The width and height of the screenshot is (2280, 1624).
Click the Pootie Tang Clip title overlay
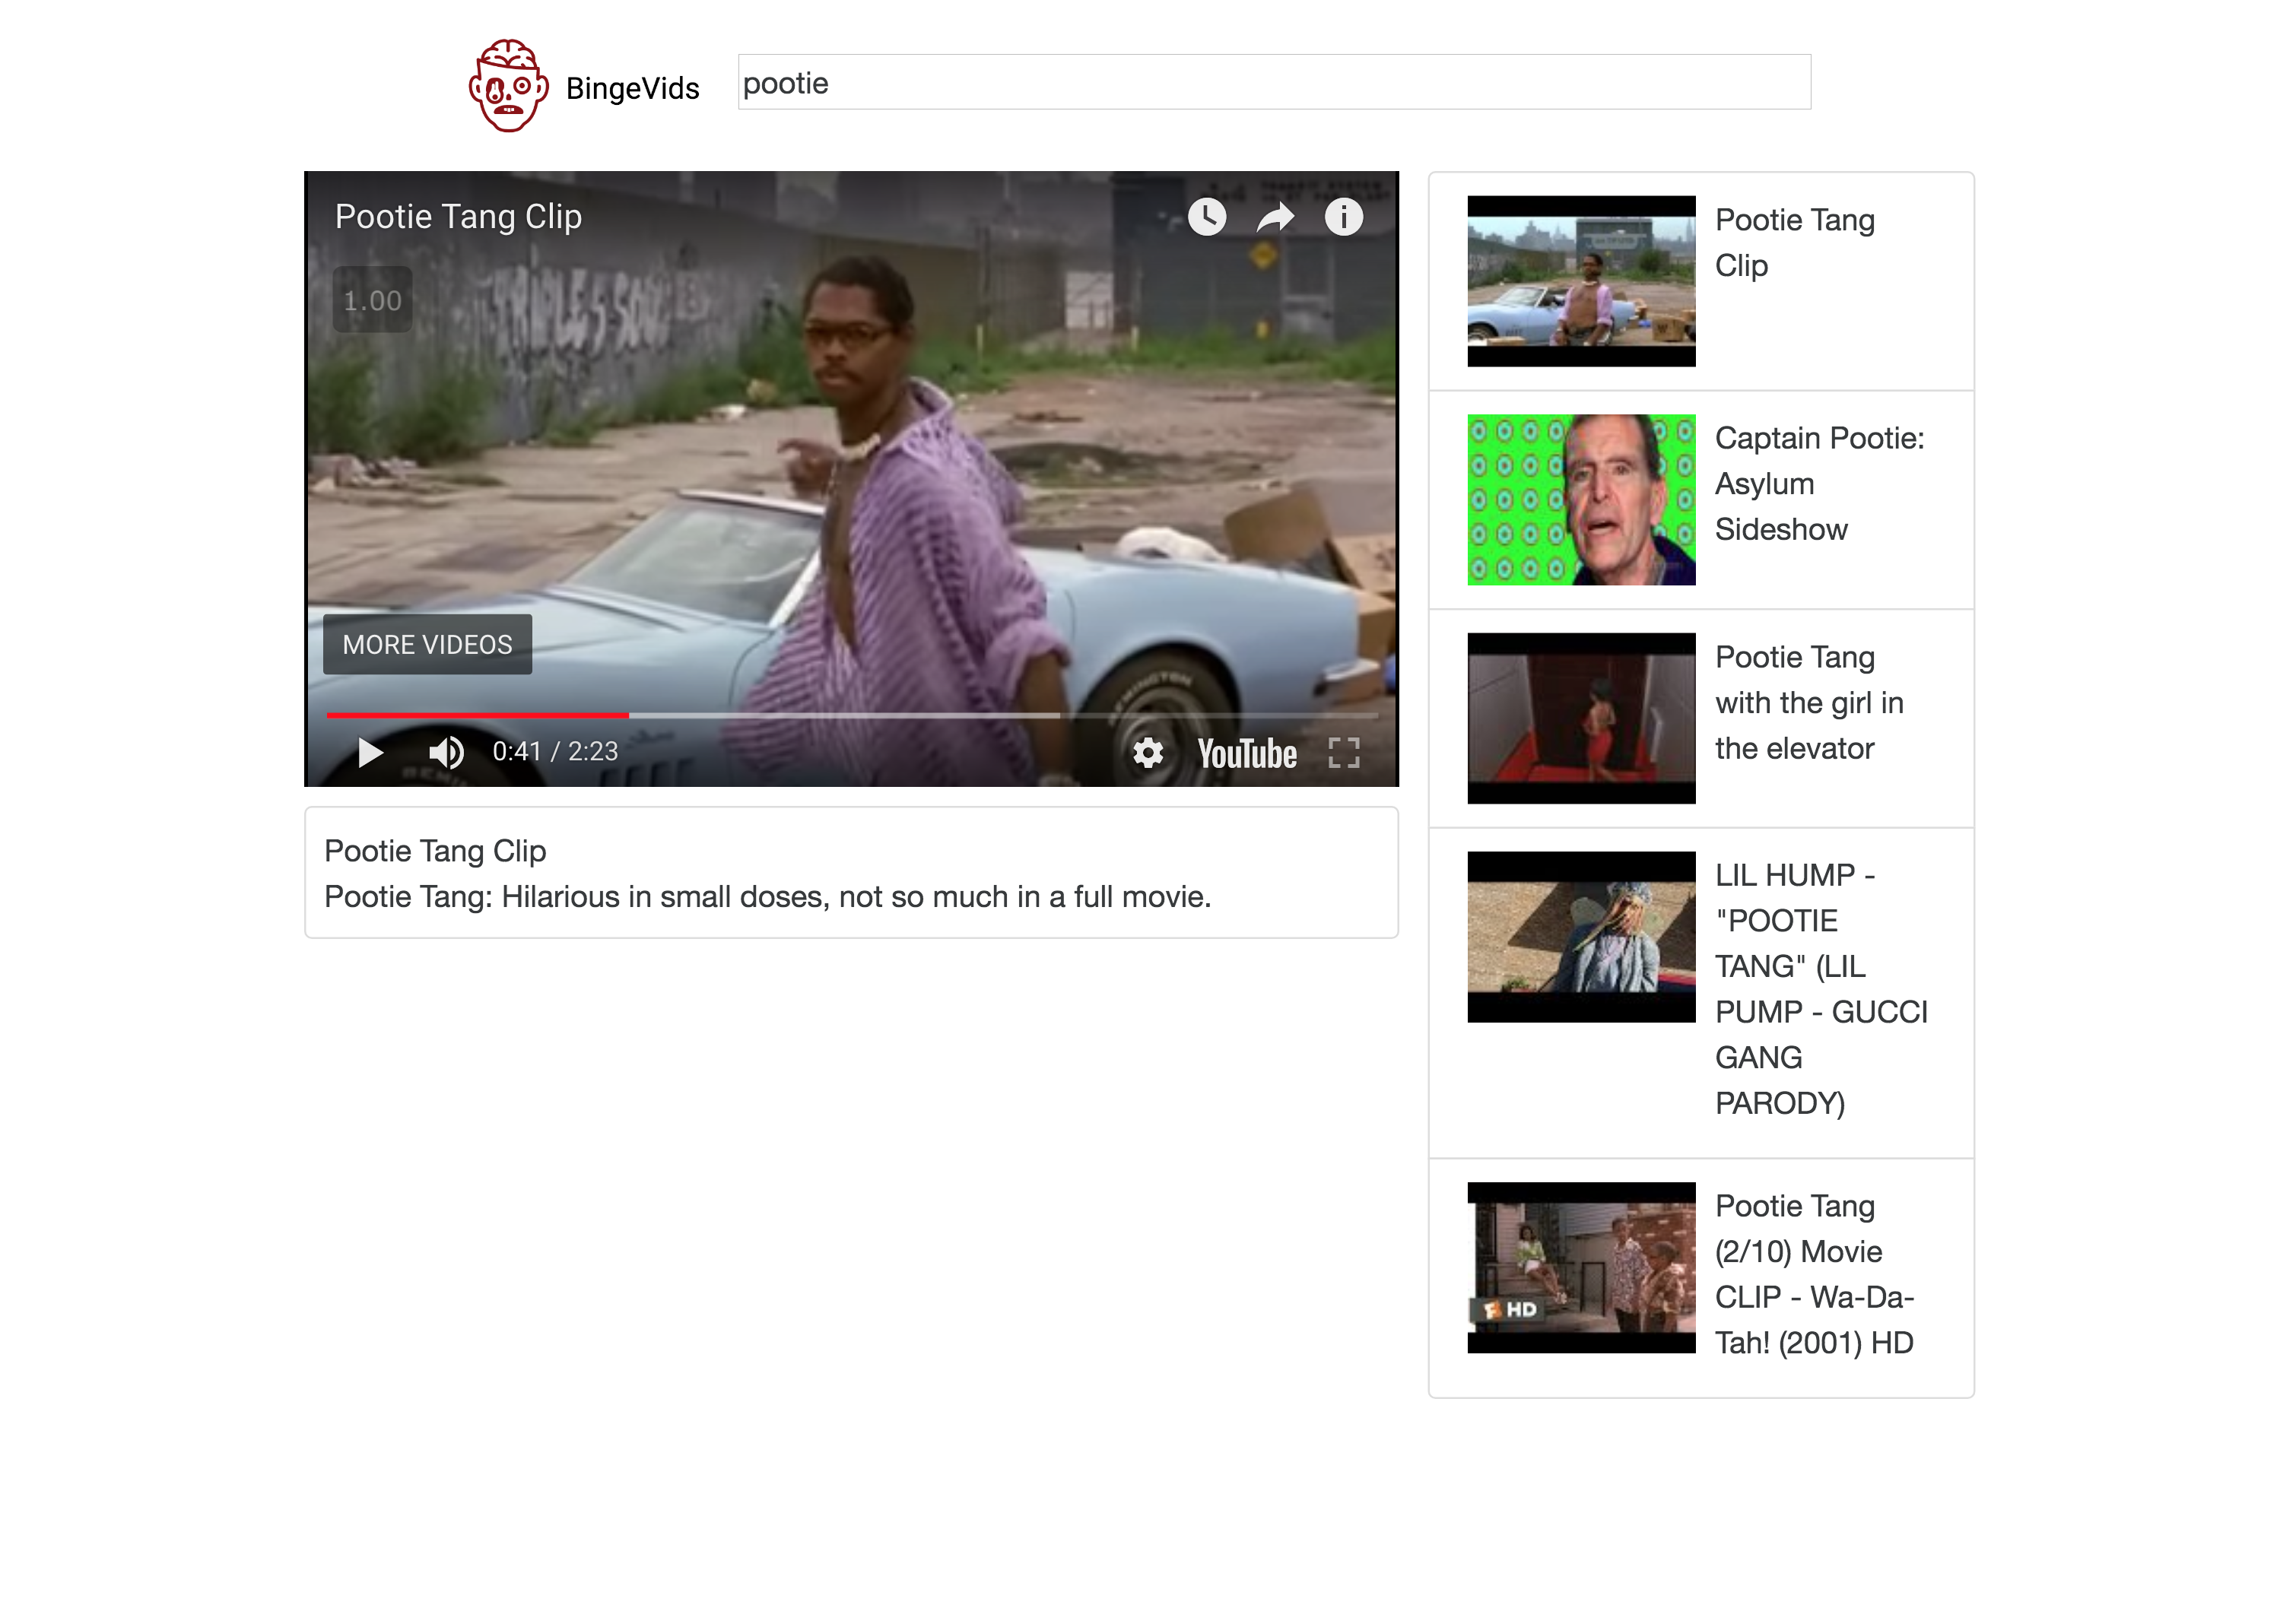click(x=458, y=217)
